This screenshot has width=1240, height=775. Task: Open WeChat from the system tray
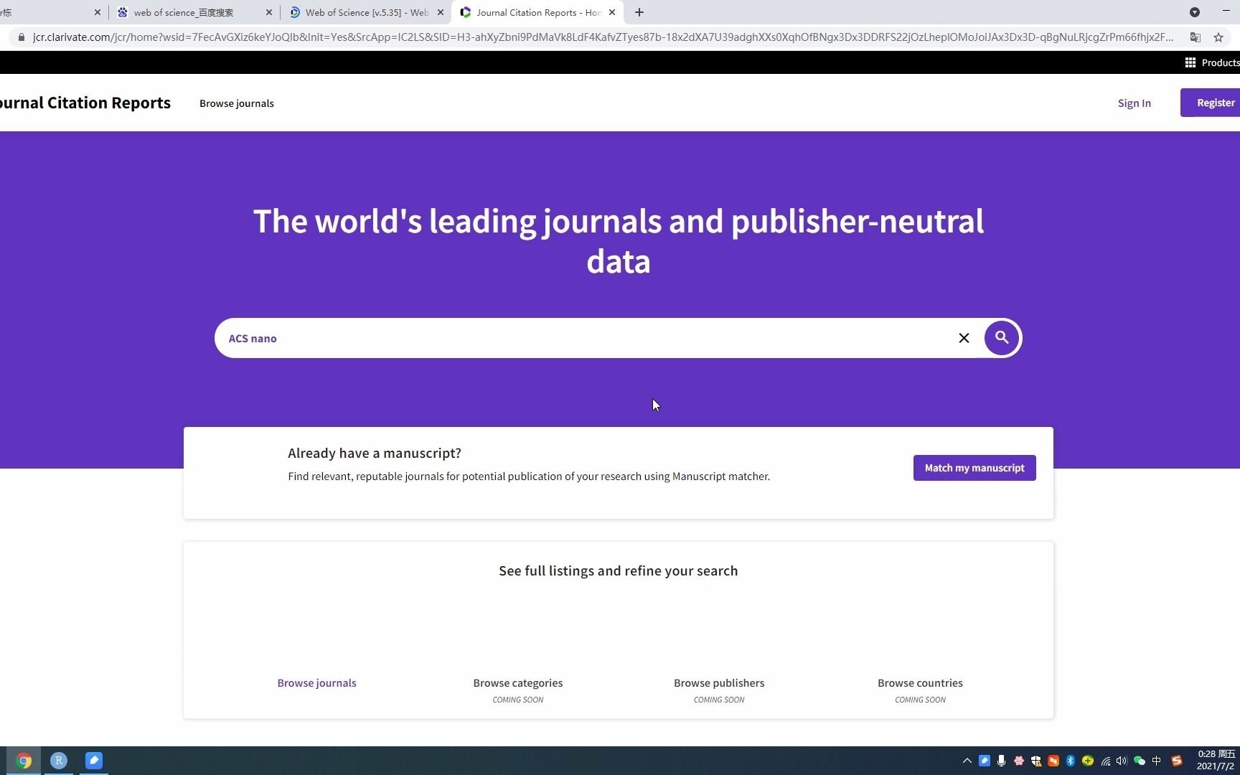click(1139, 761)
